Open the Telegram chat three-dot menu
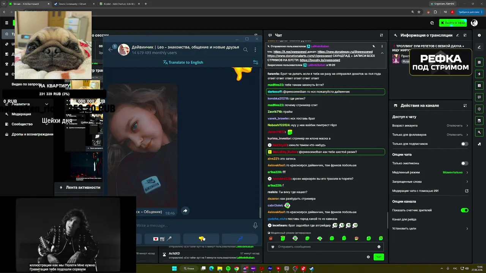Viewport: 486px width, 273px height. [x=255, y=50]
